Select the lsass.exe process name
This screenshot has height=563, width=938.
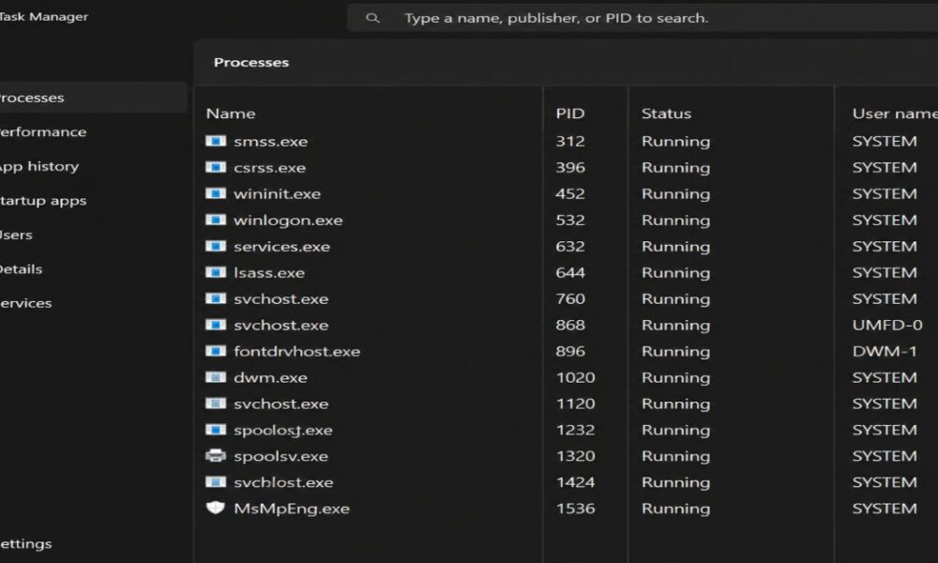(x=269, y=273)
